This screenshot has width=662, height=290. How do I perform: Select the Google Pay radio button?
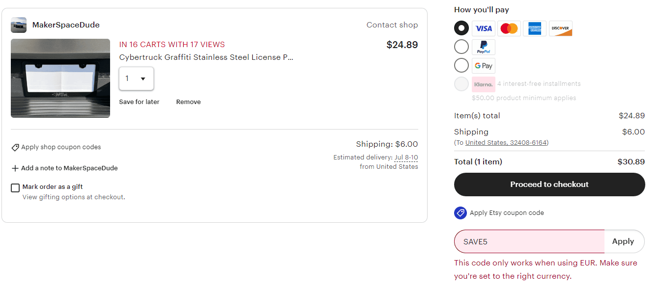coord(461,65)
